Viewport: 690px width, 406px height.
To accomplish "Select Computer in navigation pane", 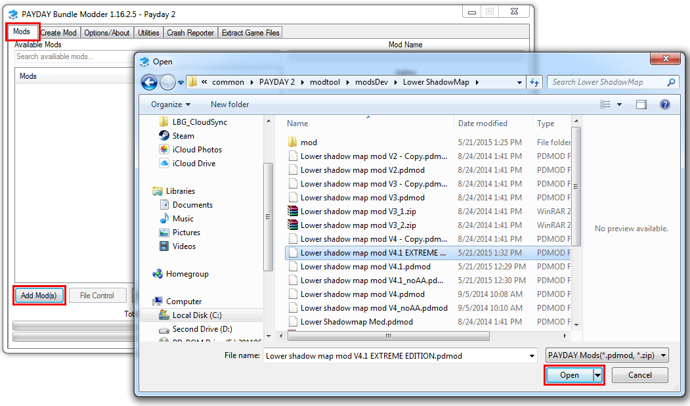I will [x=184, y=302].
